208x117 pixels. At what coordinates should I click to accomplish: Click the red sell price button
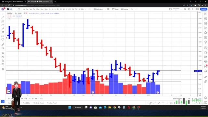coord(9,16)
